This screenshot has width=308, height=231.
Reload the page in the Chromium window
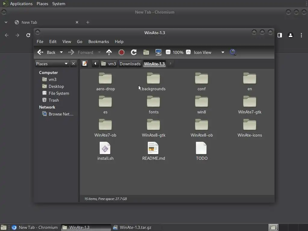pos(28,35)
